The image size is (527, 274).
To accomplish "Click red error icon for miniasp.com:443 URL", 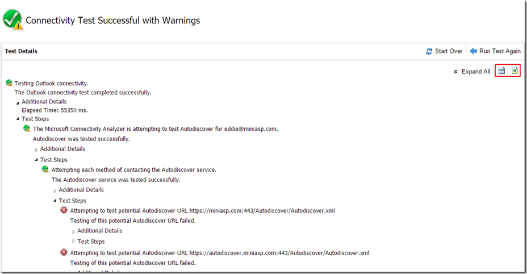I will pyautogui.click(x=64, y=210).
